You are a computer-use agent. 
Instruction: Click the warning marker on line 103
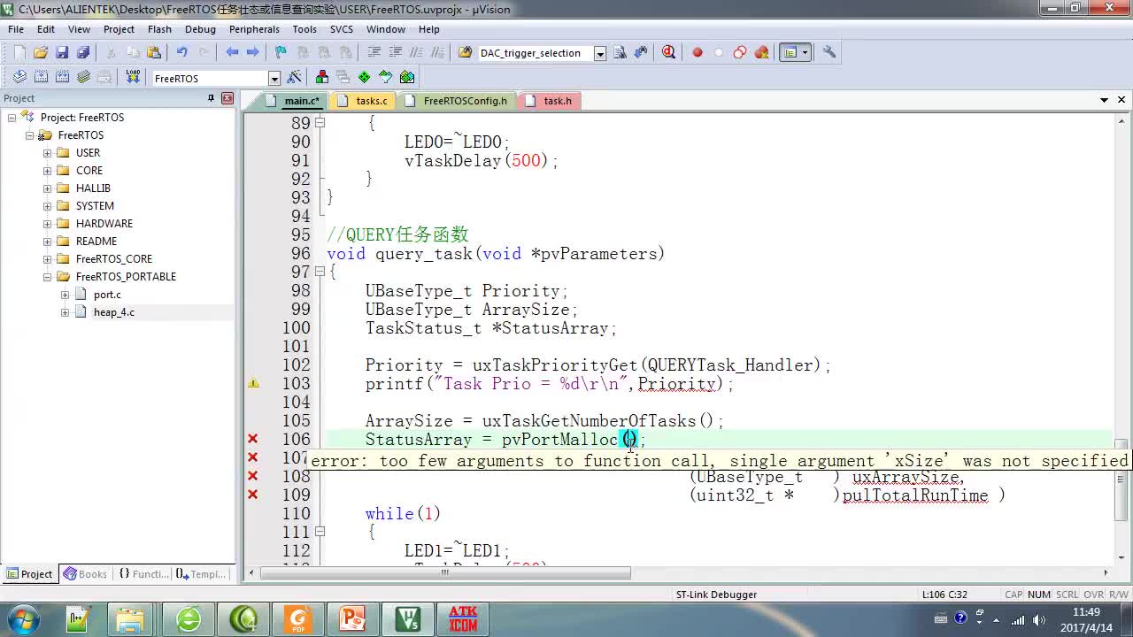click(253, 383)
